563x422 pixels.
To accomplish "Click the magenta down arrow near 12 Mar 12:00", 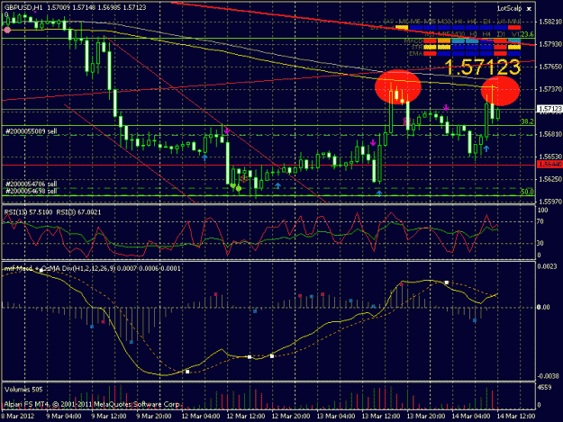I will click(x=227, y=130).
